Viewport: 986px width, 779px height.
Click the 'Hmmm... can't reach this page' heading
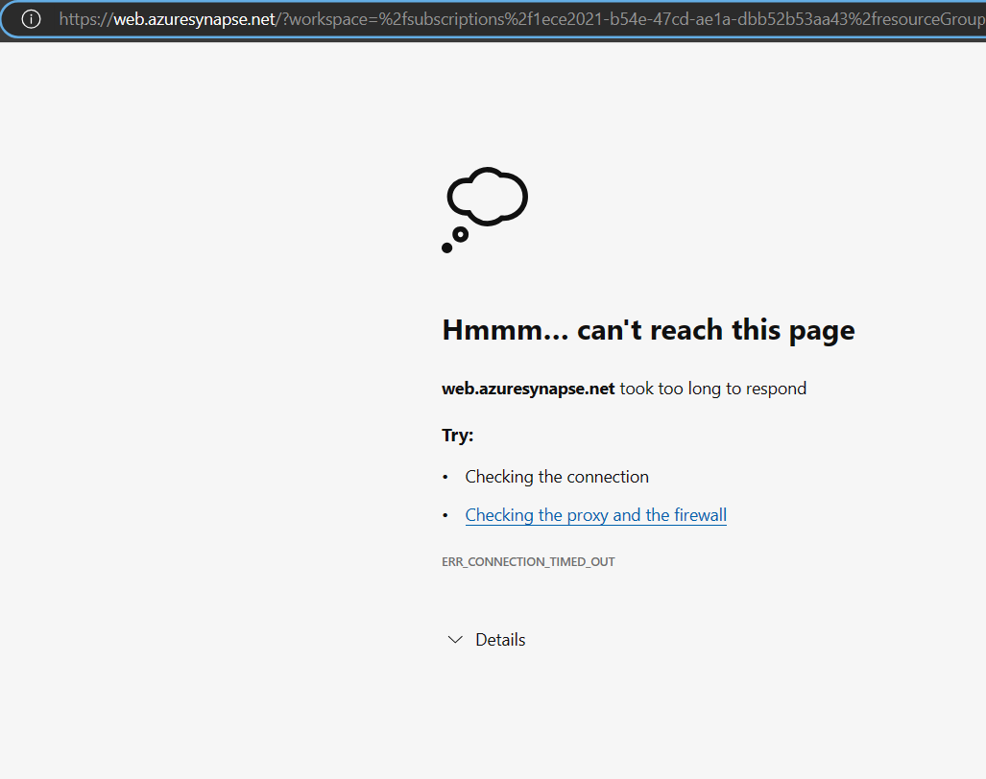(x=648, y=330)
